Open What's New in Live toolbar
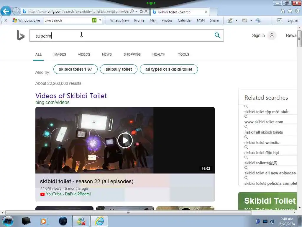The image size is (302, 227). coord(119,20)
